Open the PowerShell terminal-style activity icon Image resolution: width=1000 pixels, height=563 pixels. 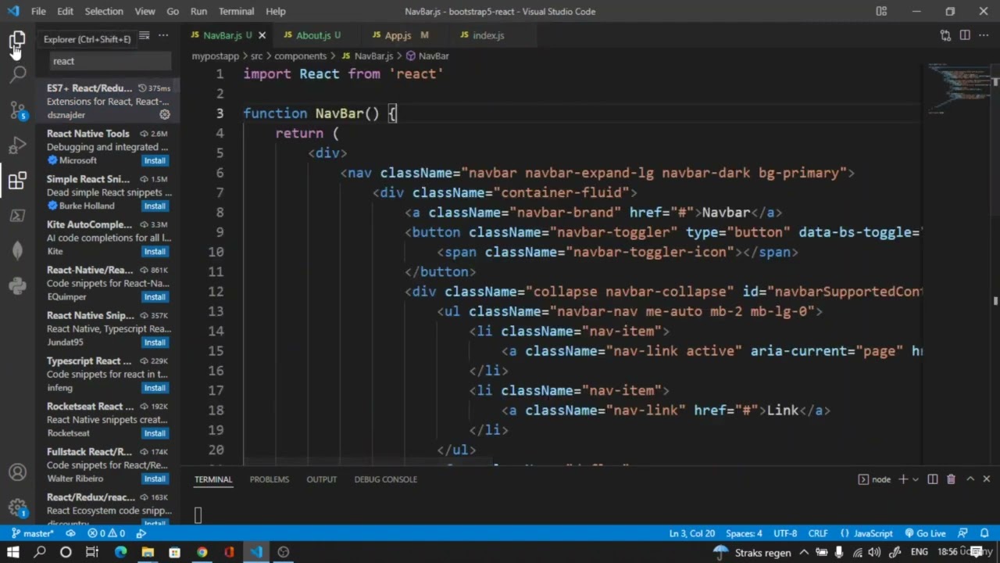click(x=17, y=216)
